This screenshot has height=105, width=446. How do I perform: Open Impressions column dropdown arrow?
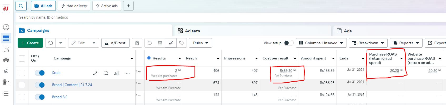[257, 58]
